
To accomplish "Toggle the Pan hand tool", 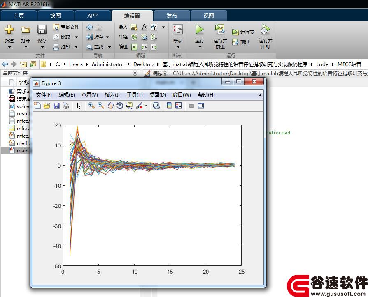I will pos(110,106).
